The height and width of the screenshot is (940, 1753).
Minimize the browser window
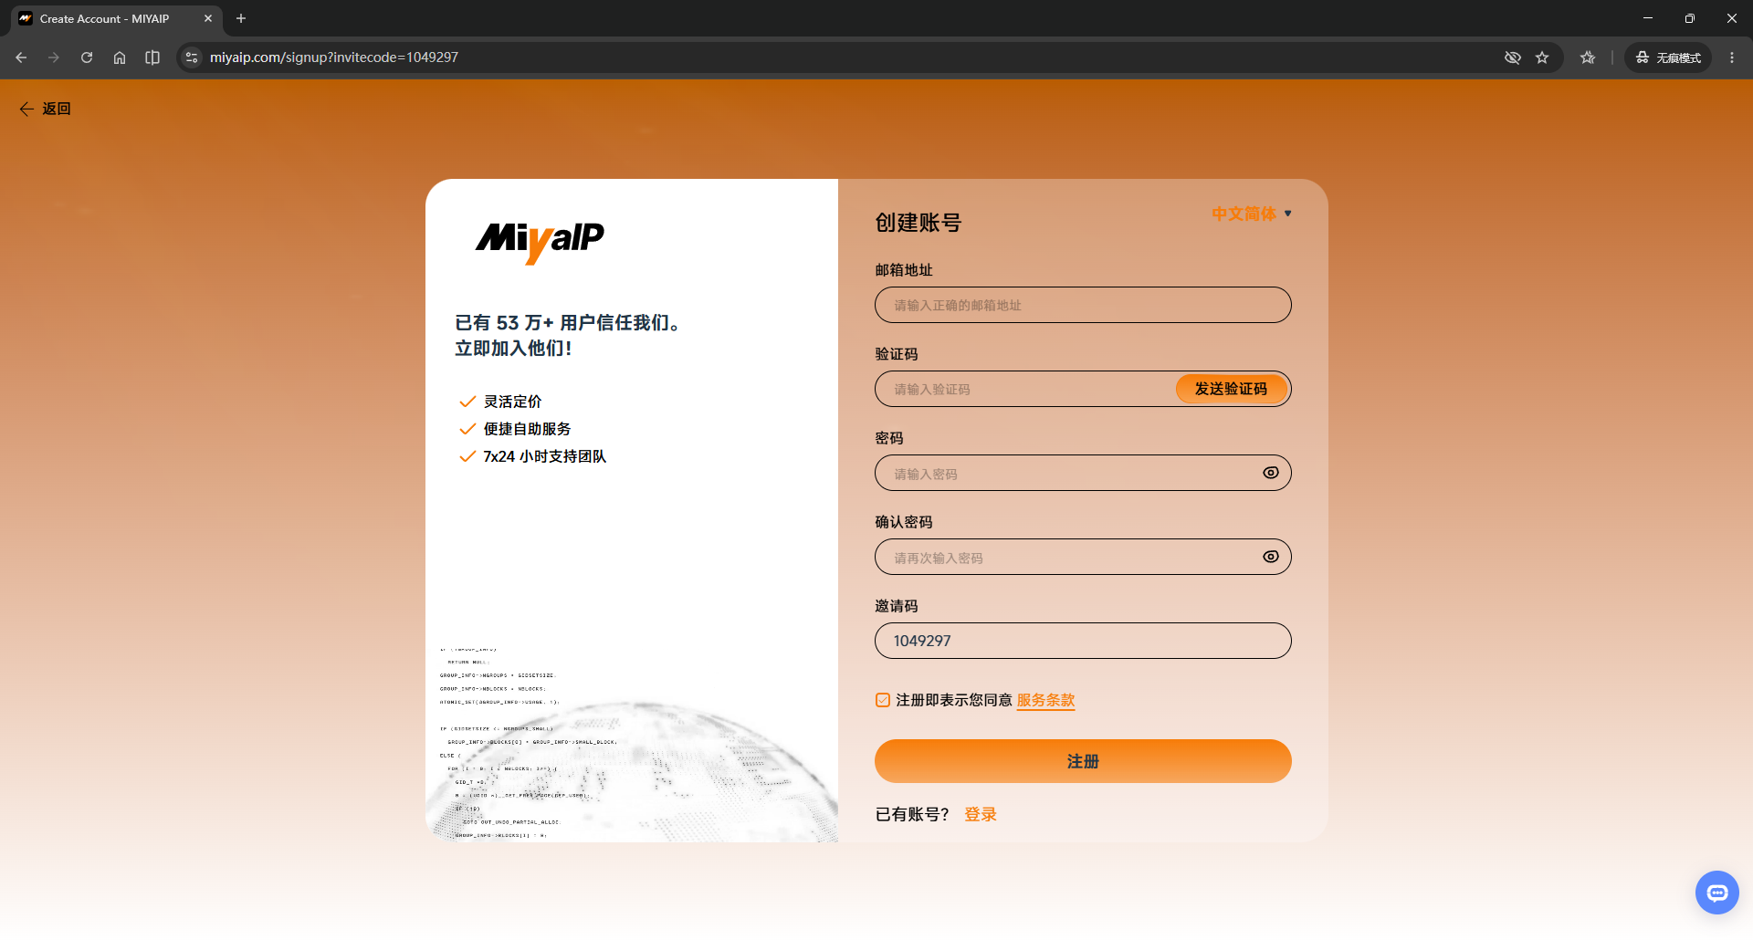click(1648, 18)
